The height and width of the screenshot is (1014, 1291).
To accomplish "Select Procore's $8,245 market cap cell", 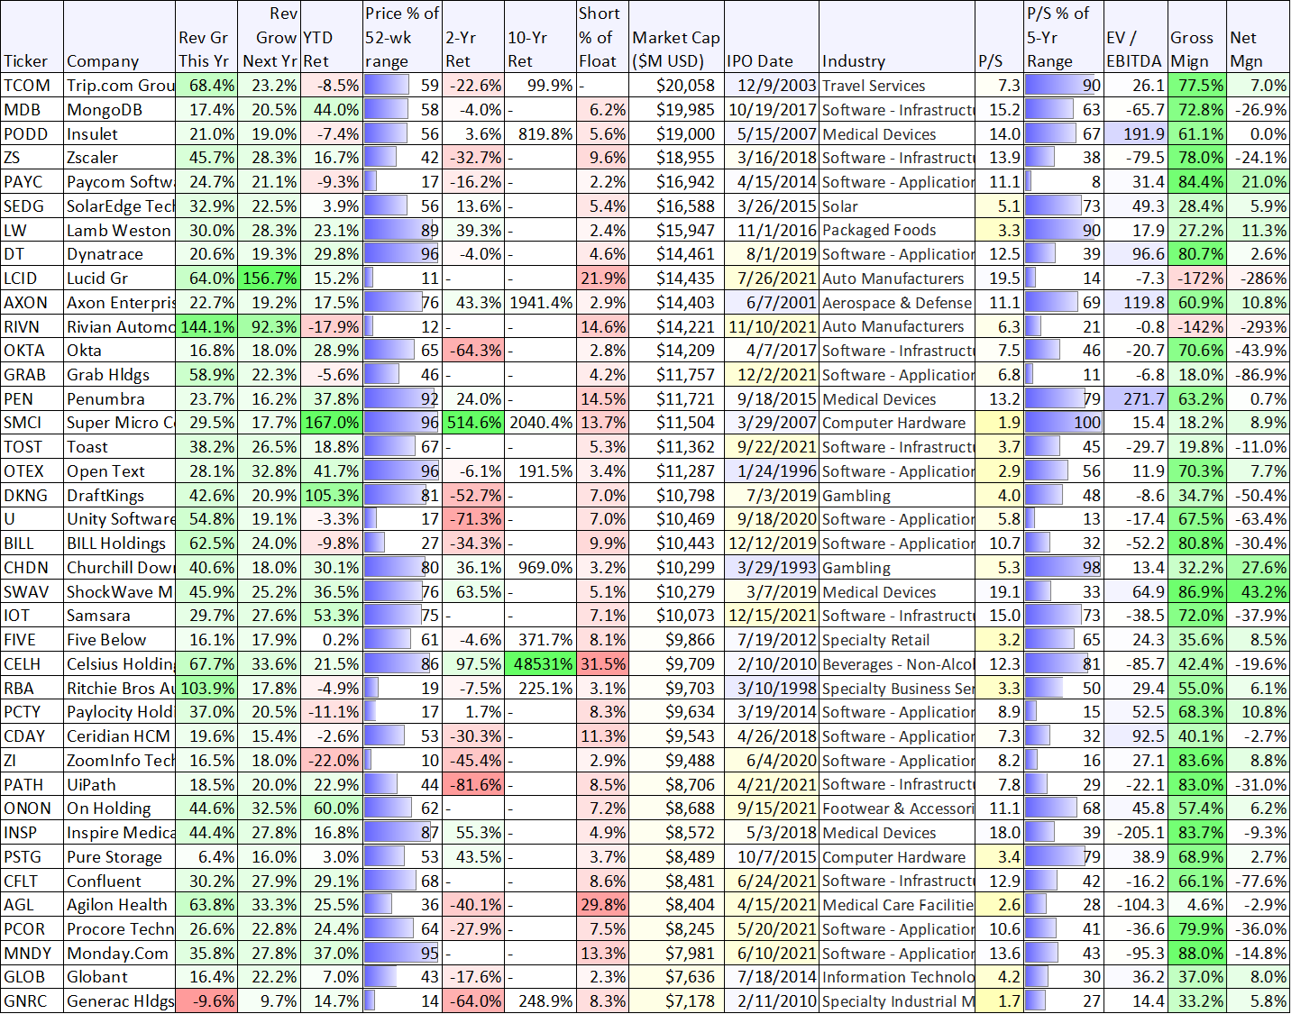I will [676, 928].
